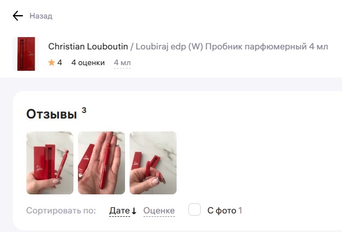The height and width of the screenshot is (232, 342).
Task: Click the orange star rating icon
Action: (x=52, y=63)
